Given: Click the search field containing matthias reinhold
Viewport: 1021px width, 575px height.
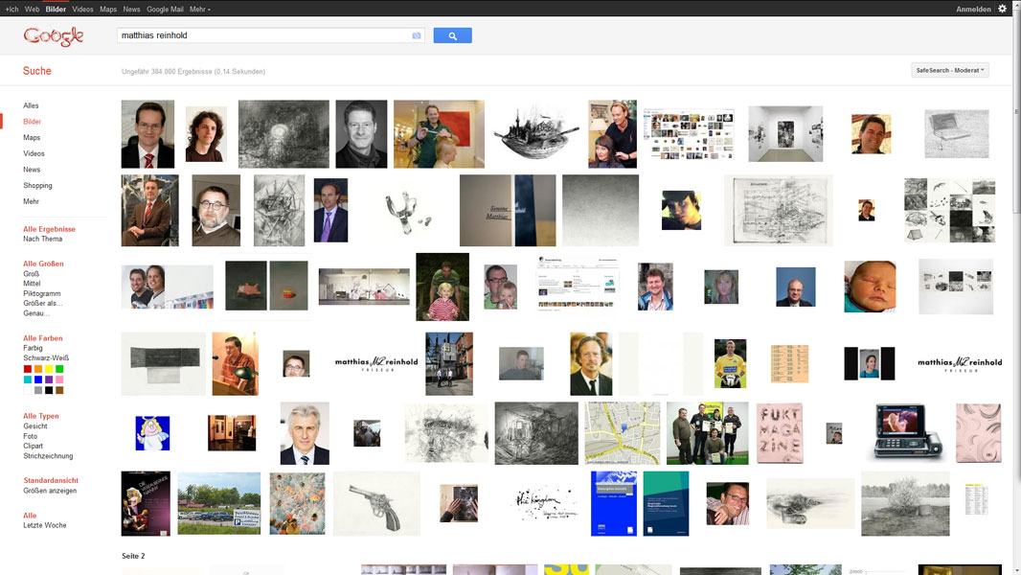Looking at the screenshot, I should 263,35.
